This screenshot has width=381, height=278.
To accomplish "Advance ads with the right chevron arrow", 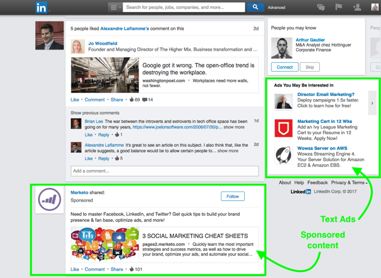I will point(372,103).
